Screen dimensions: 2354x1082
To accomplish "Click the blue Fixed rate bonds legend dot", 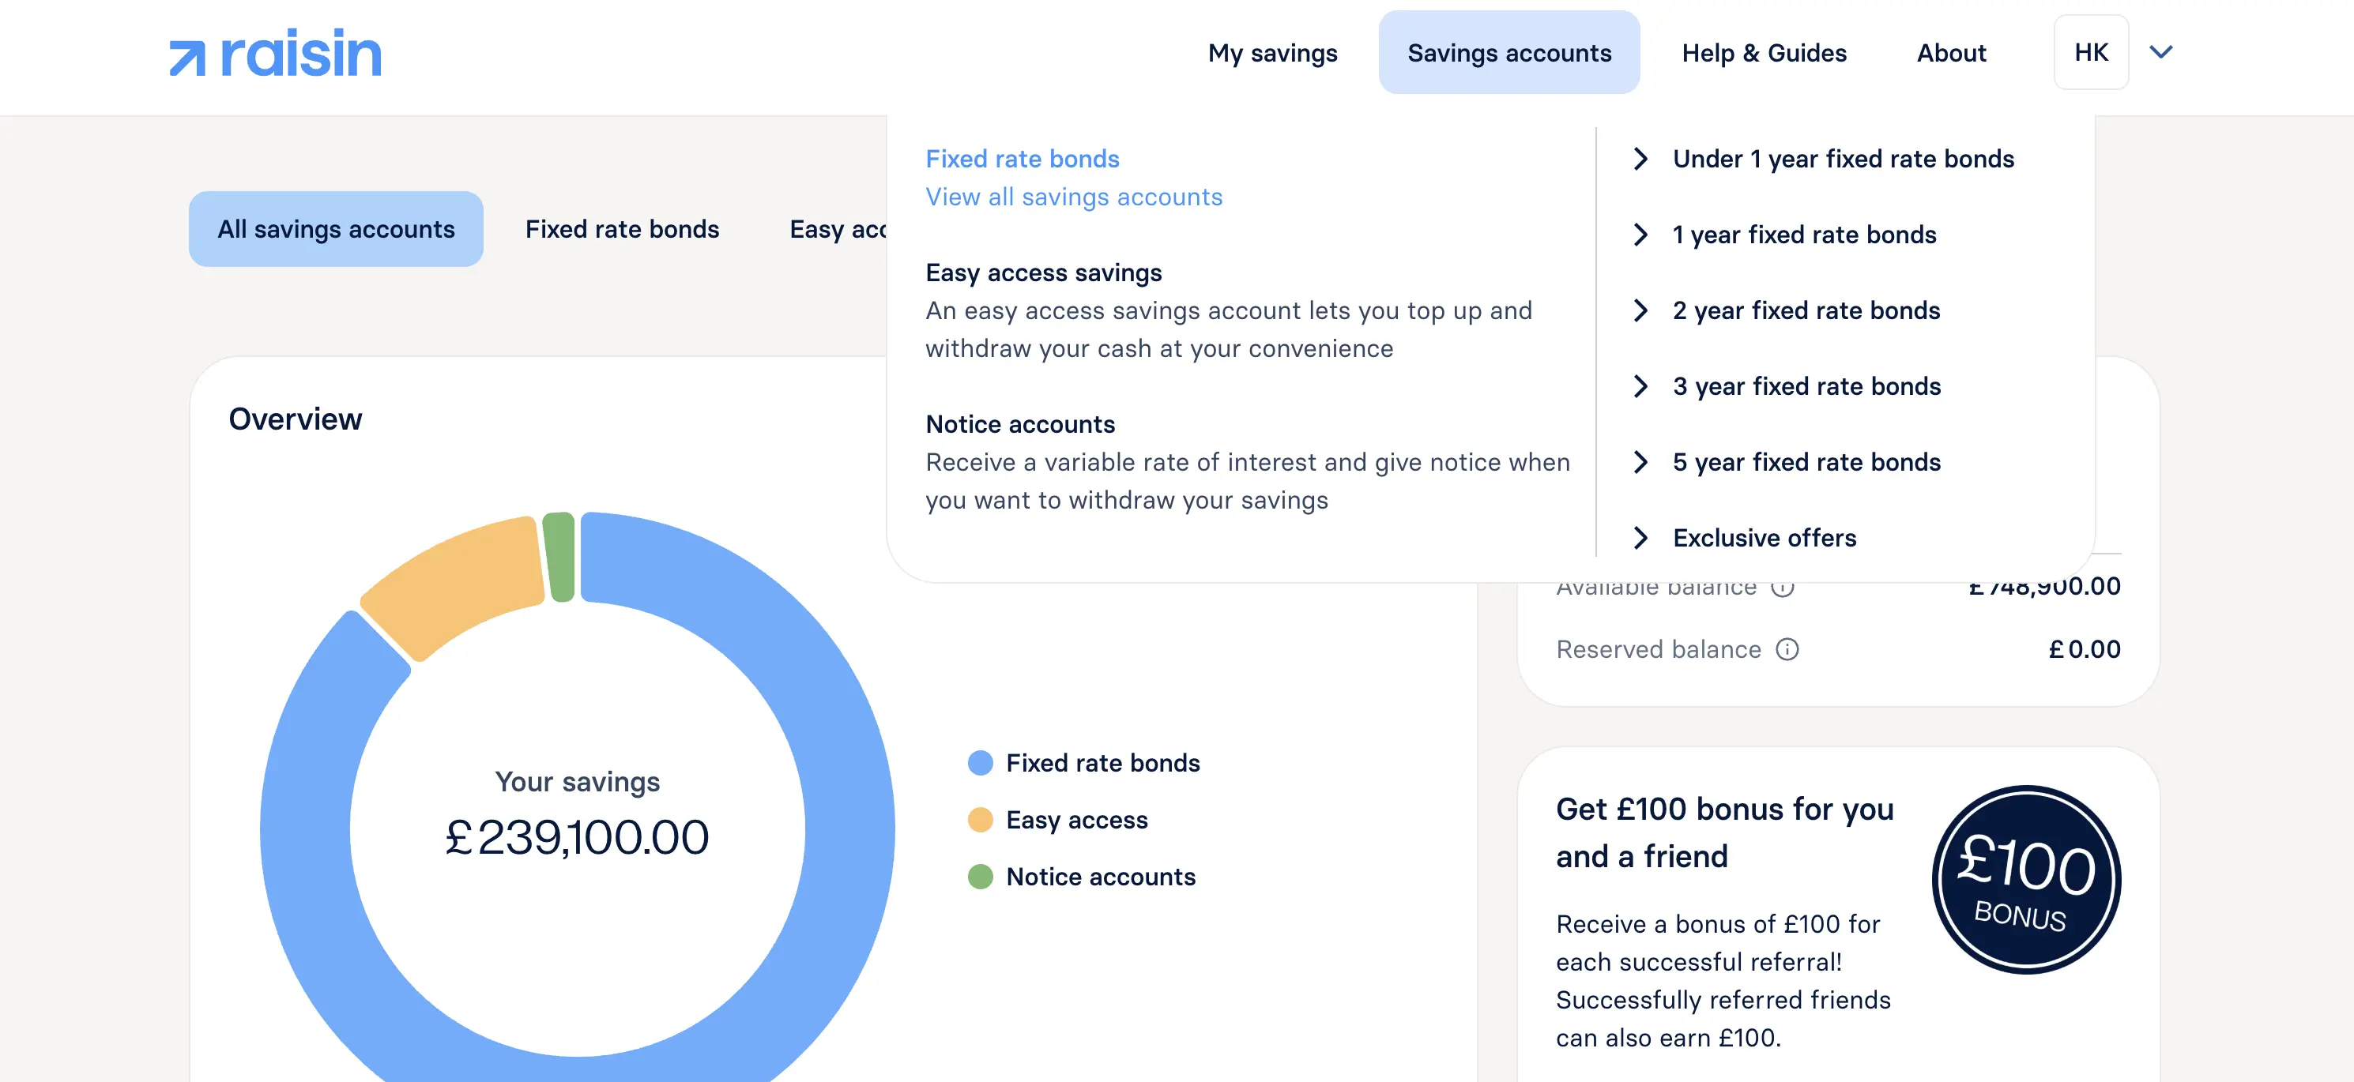I will point(979,762).
